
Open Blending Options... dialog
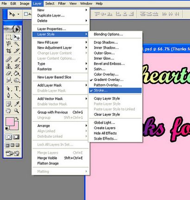[x=115, y=34]
